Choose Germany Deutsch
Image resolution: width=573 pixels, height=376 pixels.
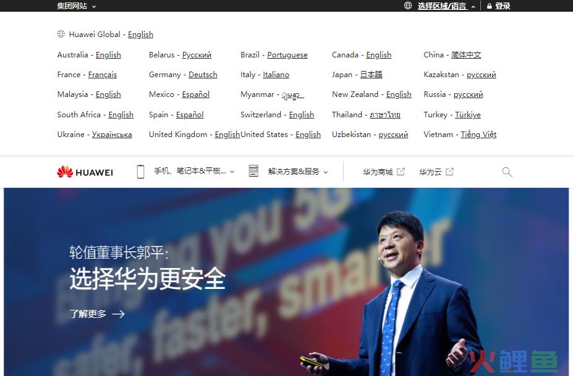(x=203, y=75)
